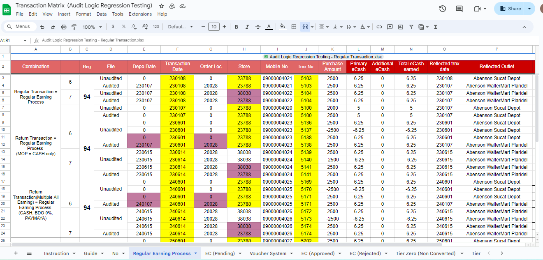Click the font size field
The height and width of the screenshot is (260, 543).
tap(213, 27)
